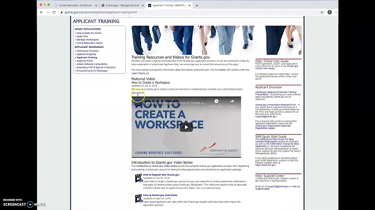Open Intro to Grants.gov User Roles link
Image resolution: width=375 pixels, height=210 pixels.
coord(160,195)
